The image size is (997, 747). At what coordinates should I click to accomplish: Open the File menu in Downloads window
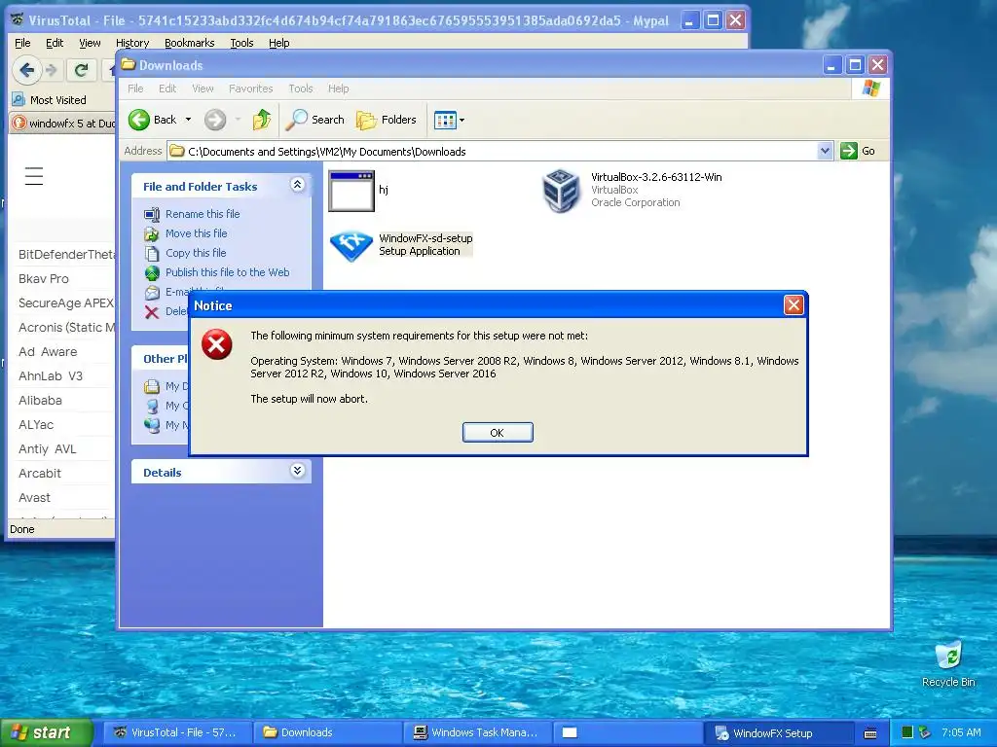[x=135, y=89]
